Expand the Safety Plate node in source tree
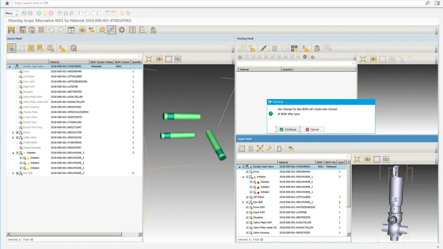 pyautogui.click(x=13, y=138)
